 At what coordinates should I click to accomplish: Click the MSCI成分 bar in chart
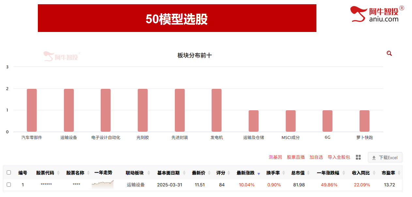(291, 121)
